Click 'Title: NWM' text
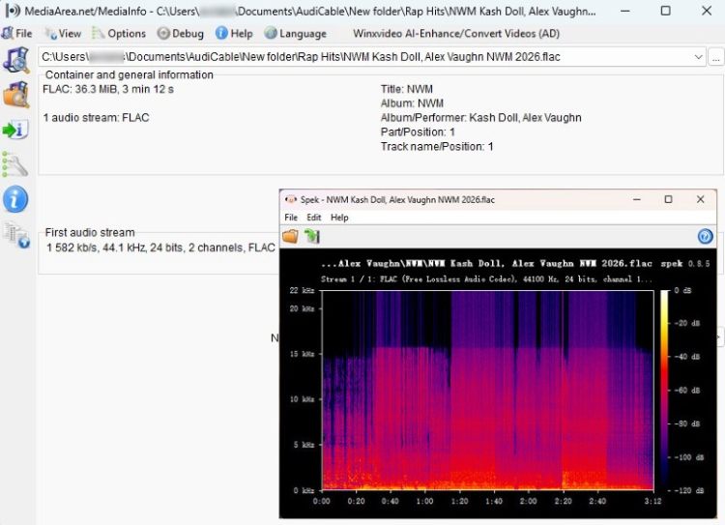This screenshot has width=725, height=525. coord(406,89)
